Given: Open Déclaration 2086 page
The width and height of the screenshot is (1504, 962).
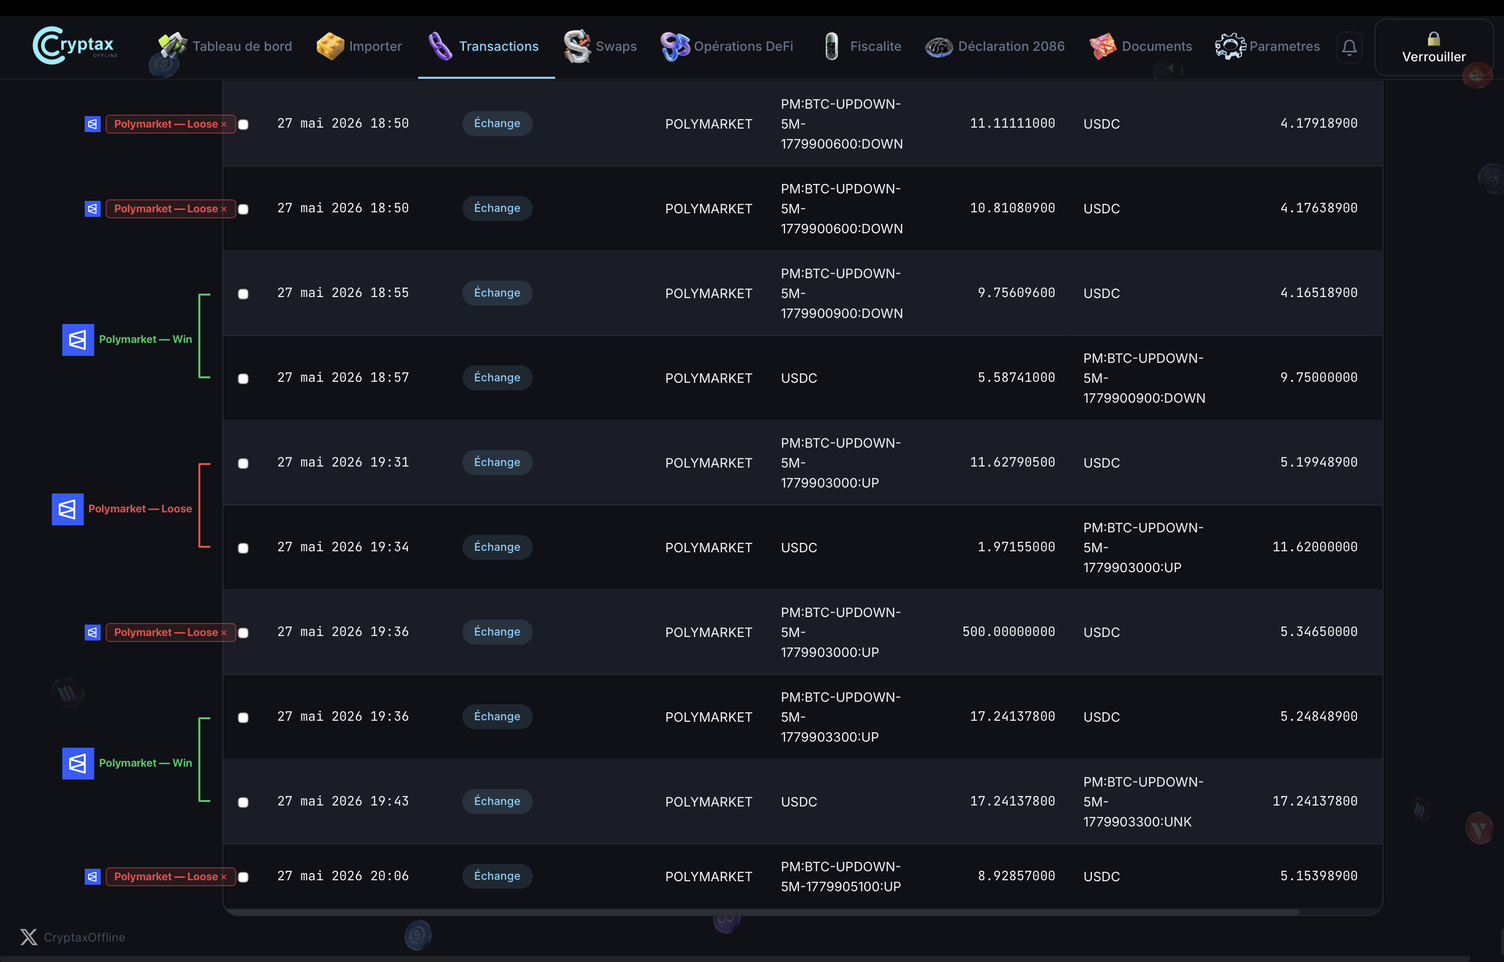Looking at the screenshot, I should click(x=995, y=46).
